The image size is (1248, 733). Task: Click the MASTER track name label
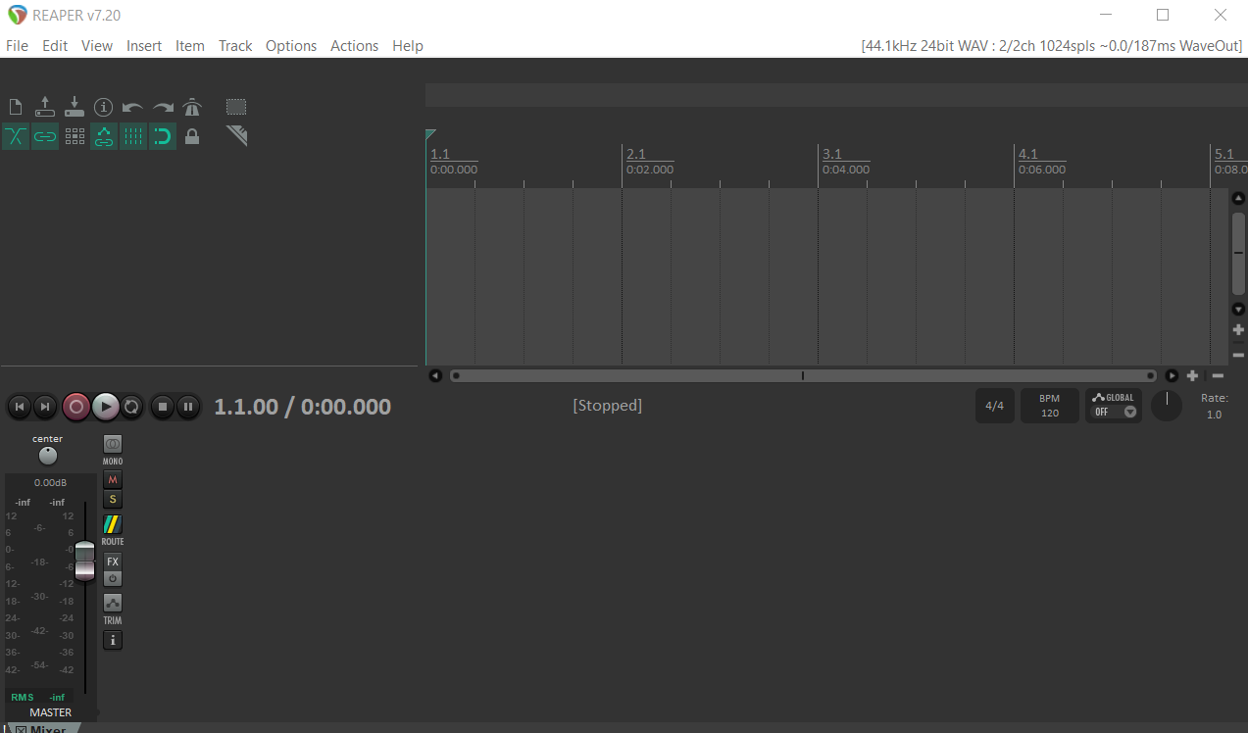point(51,712)
